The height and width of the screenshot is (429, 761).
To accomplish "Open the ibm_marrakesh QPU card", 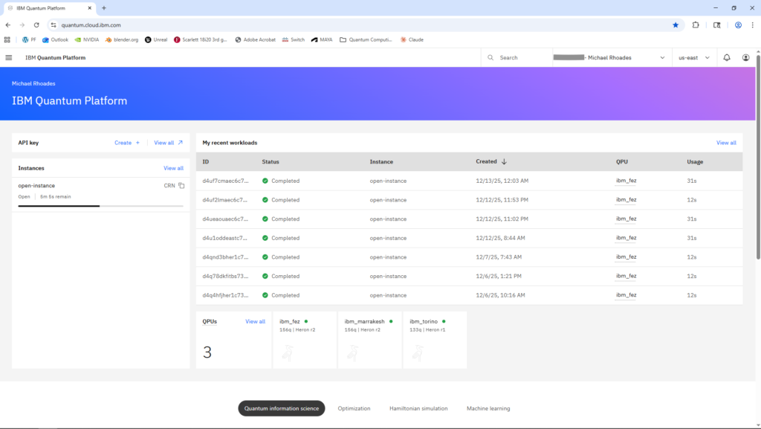I will coord(369,340).
